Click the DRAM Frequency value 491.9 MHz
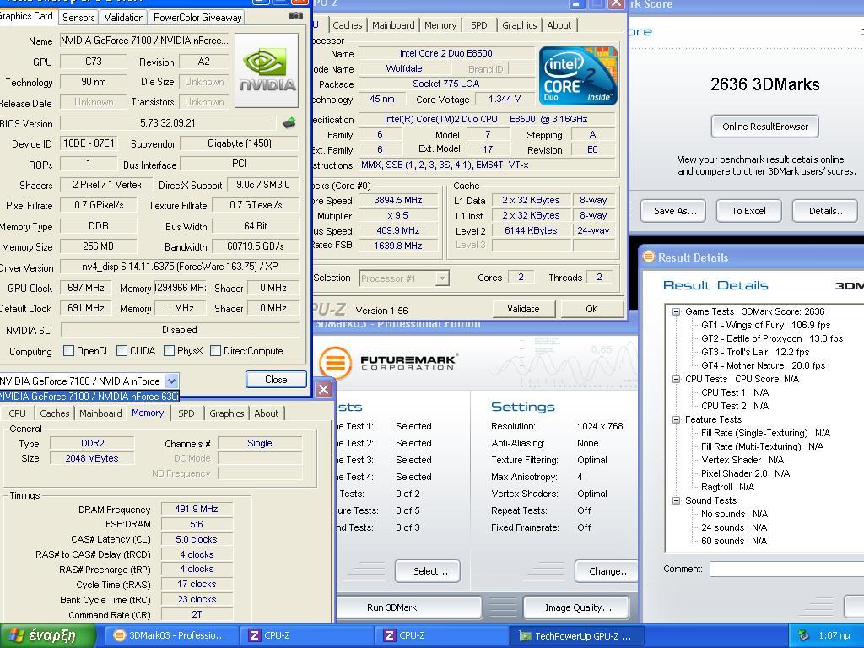The width and height of the screenshot is (864, 648). pyautogui.click(x=196, y=509)
